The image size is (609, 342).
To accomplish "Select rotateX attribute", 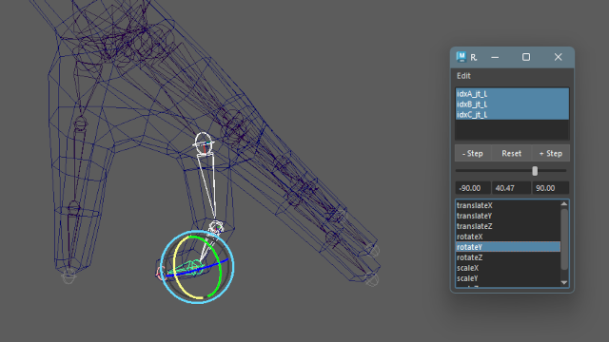I will (x=508, y=237).
